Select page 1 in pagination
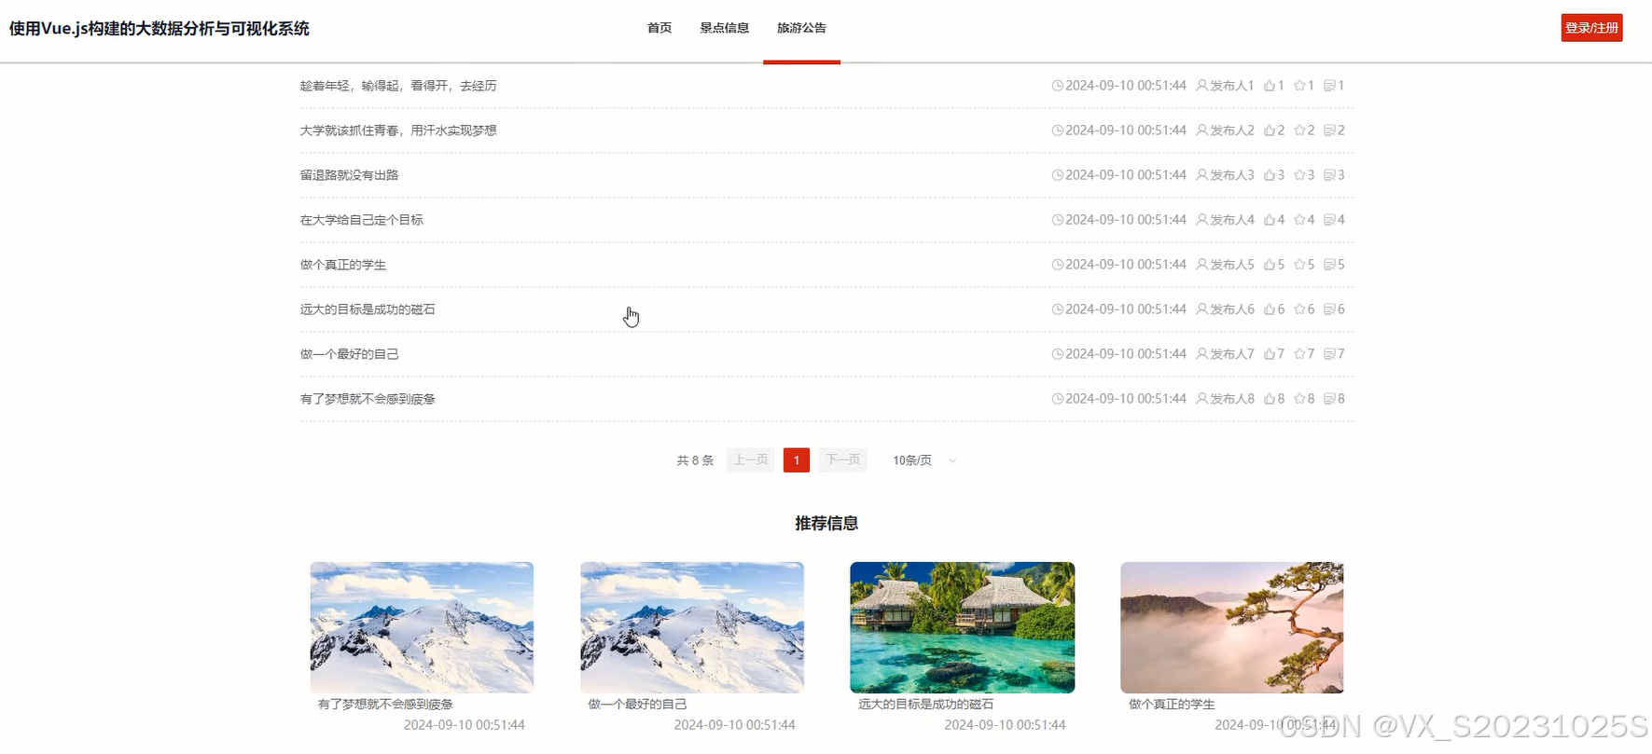This screenshot has width=1652, height=754. coord(797,460)
